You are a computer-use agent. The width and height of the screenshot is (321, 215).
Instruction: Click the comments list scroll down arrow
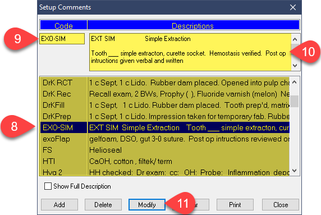coord(295,171)
